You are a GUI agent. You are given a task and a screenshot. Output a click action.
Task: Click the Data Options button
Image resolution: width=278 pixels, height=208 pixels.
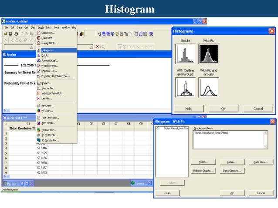click(231, 171)
